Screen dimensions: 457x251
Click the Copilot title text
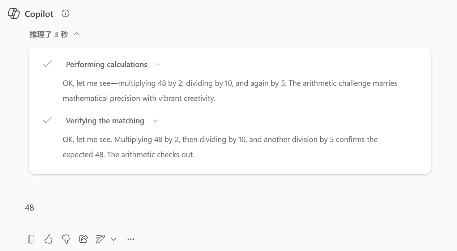(39, 14)
